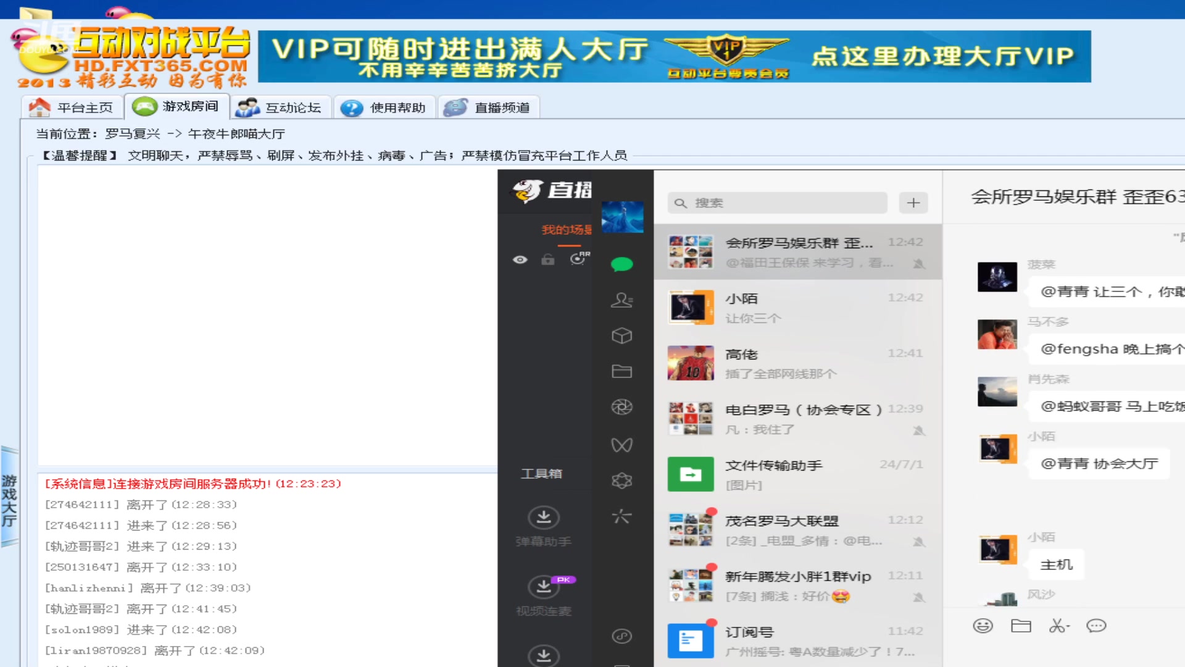Open the files folder icon in sidebar
This screenshot has height=667, width=1185.
coord(622,371)
